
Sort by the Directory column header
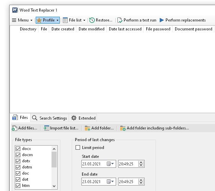28,29
